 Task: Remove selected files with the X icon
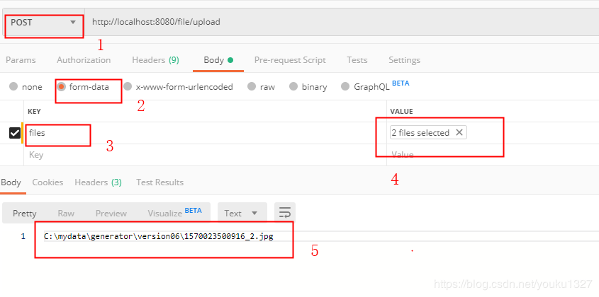pyautogui.click(x=459, y=132)
